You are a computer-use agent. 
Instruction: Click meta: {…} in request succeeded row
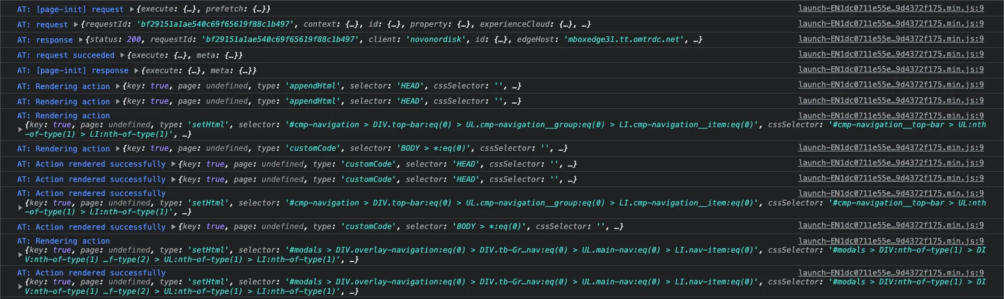click(x=216, y=55)
